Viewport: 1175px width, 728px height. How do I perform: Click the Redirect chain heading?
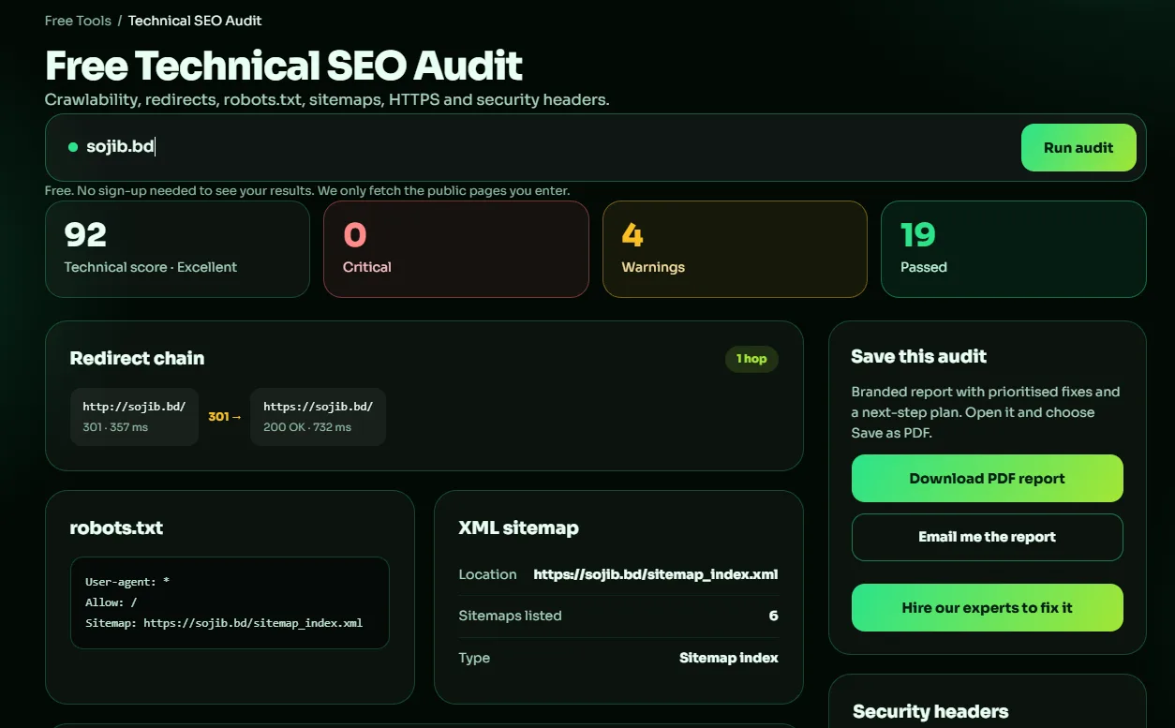point(137,358)
